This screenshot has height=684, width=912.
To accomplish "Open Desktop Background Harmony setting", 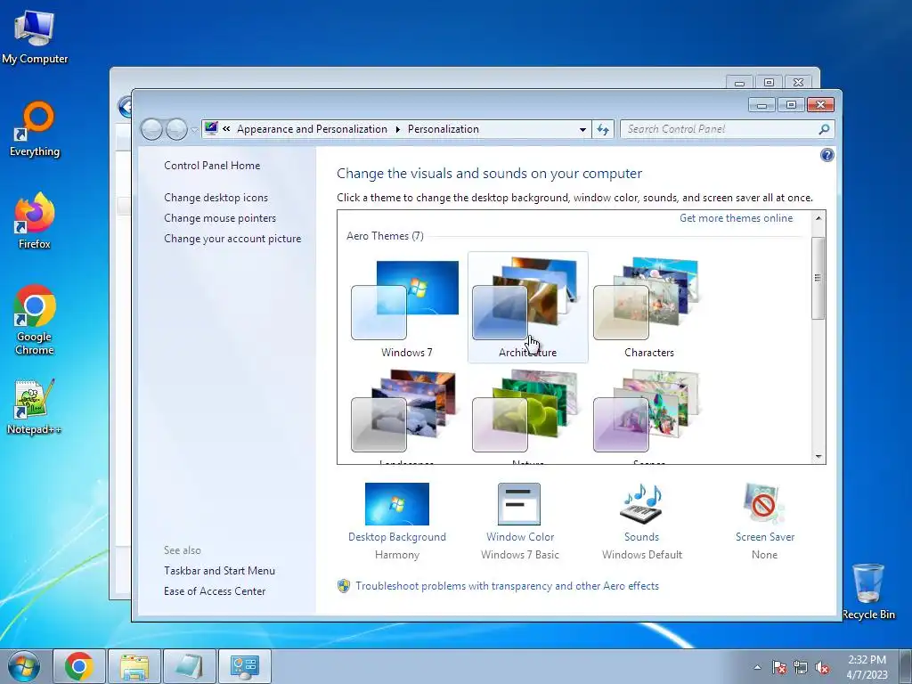I will tap(397, 521).
